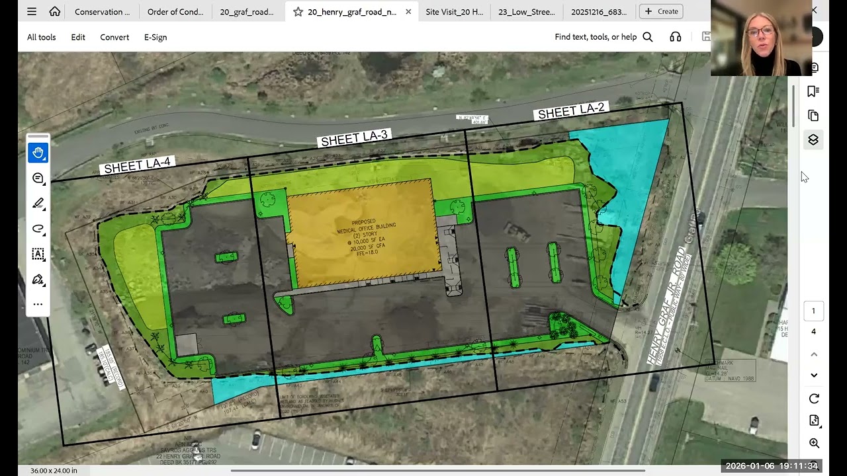Switch to Order of Cond... tab

(175, 11)
